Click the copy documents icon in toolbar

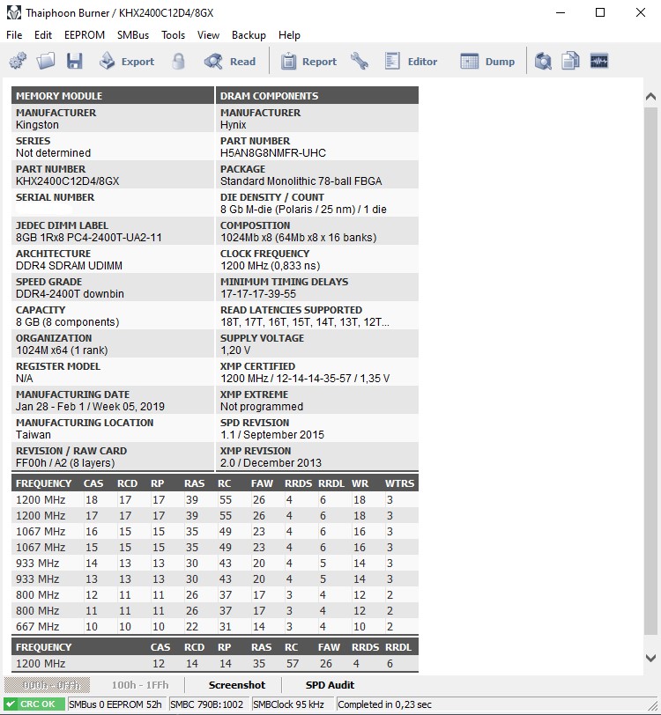(x=570, y=61)
